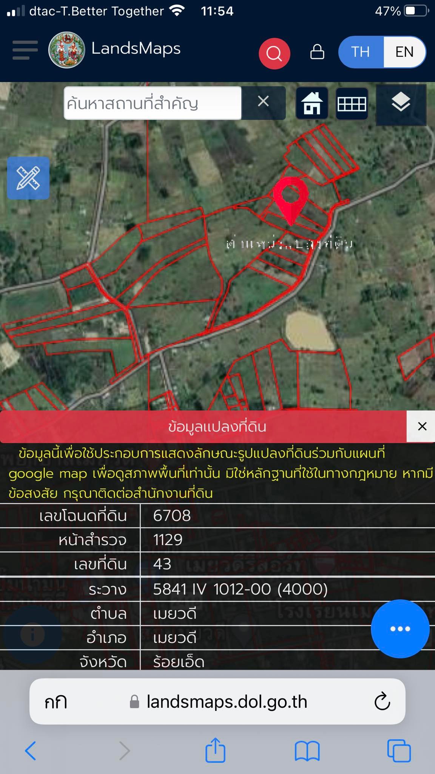Open the grid sheet tool icon
435x774 pixels.
pos(352,104)
